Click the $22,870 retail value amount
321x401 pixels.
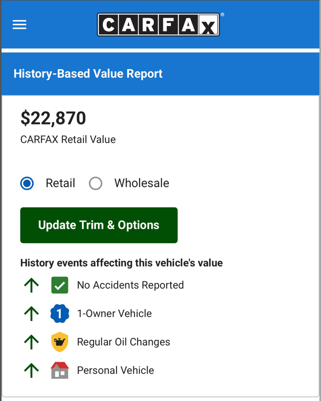pos(53,118)
